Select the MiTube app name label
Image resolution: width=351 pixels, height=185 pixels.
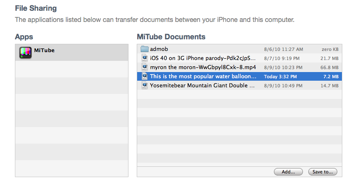pos(44,50)
